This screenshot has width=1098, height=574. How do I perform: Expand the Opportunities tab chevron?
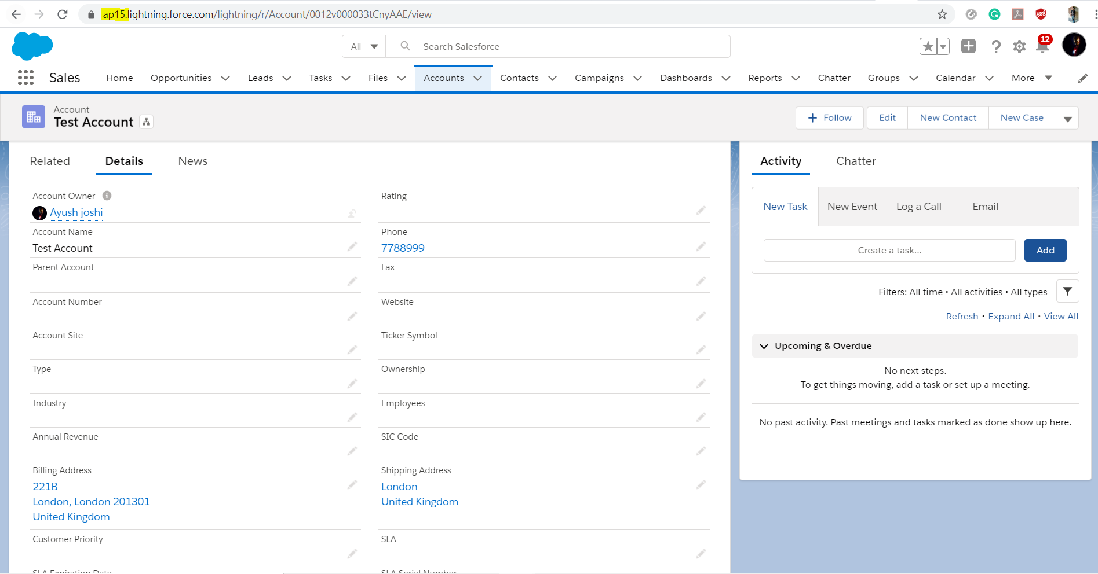coord(225,78)
